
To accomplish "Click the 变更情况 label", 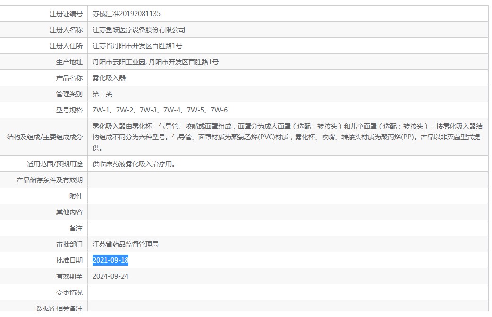I will click(x=69, y=292).
